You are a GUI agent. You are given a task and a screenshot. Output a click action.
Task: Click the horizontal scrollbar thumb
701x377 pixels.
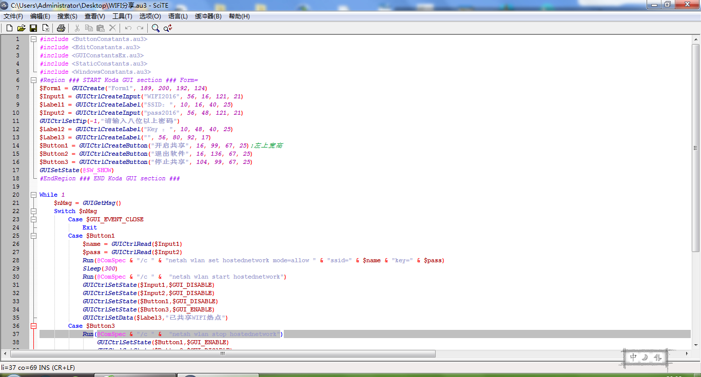tap(222, 354)
